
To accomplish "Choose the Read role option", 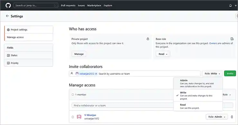I will (x=198, y=106).
